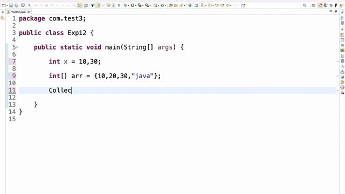The height and width of the screenshot is (194, 345).
Task: Open the Coverage dropdown arrow
Action: pos(143,5)
